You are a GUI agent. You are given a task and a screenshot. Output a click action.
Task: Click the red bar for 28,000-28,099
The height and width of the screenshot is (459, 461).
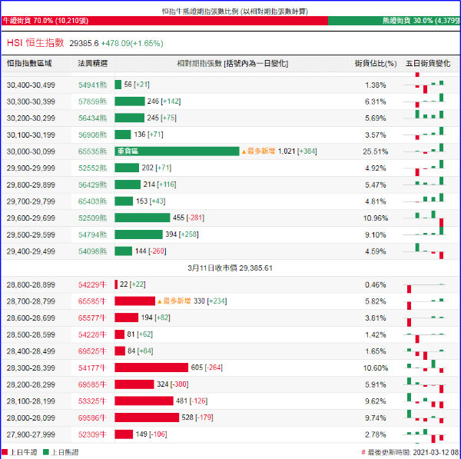click(147, 417)
